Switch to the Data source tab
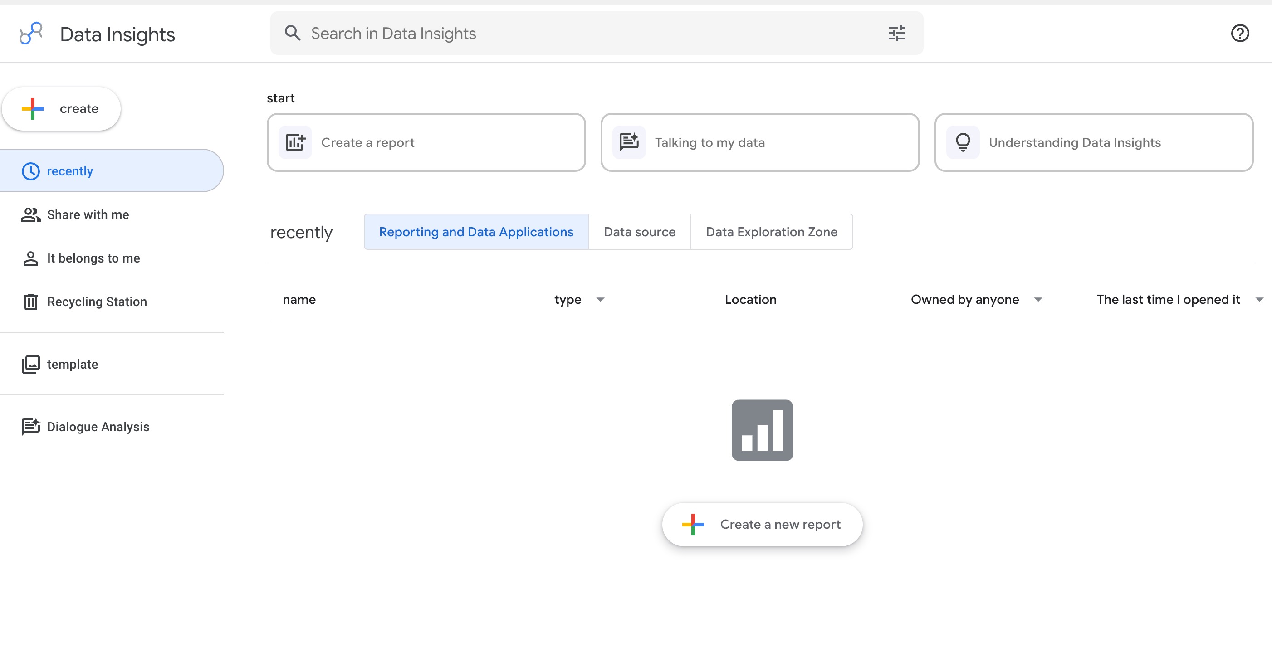The height and width of the screenshot is (662, 1272). 640,232
